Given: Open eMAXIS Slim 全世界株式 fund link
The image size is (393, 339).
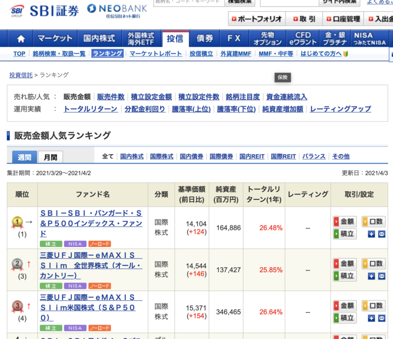Looking at the screenshot, I should click(x=91, y=265).
